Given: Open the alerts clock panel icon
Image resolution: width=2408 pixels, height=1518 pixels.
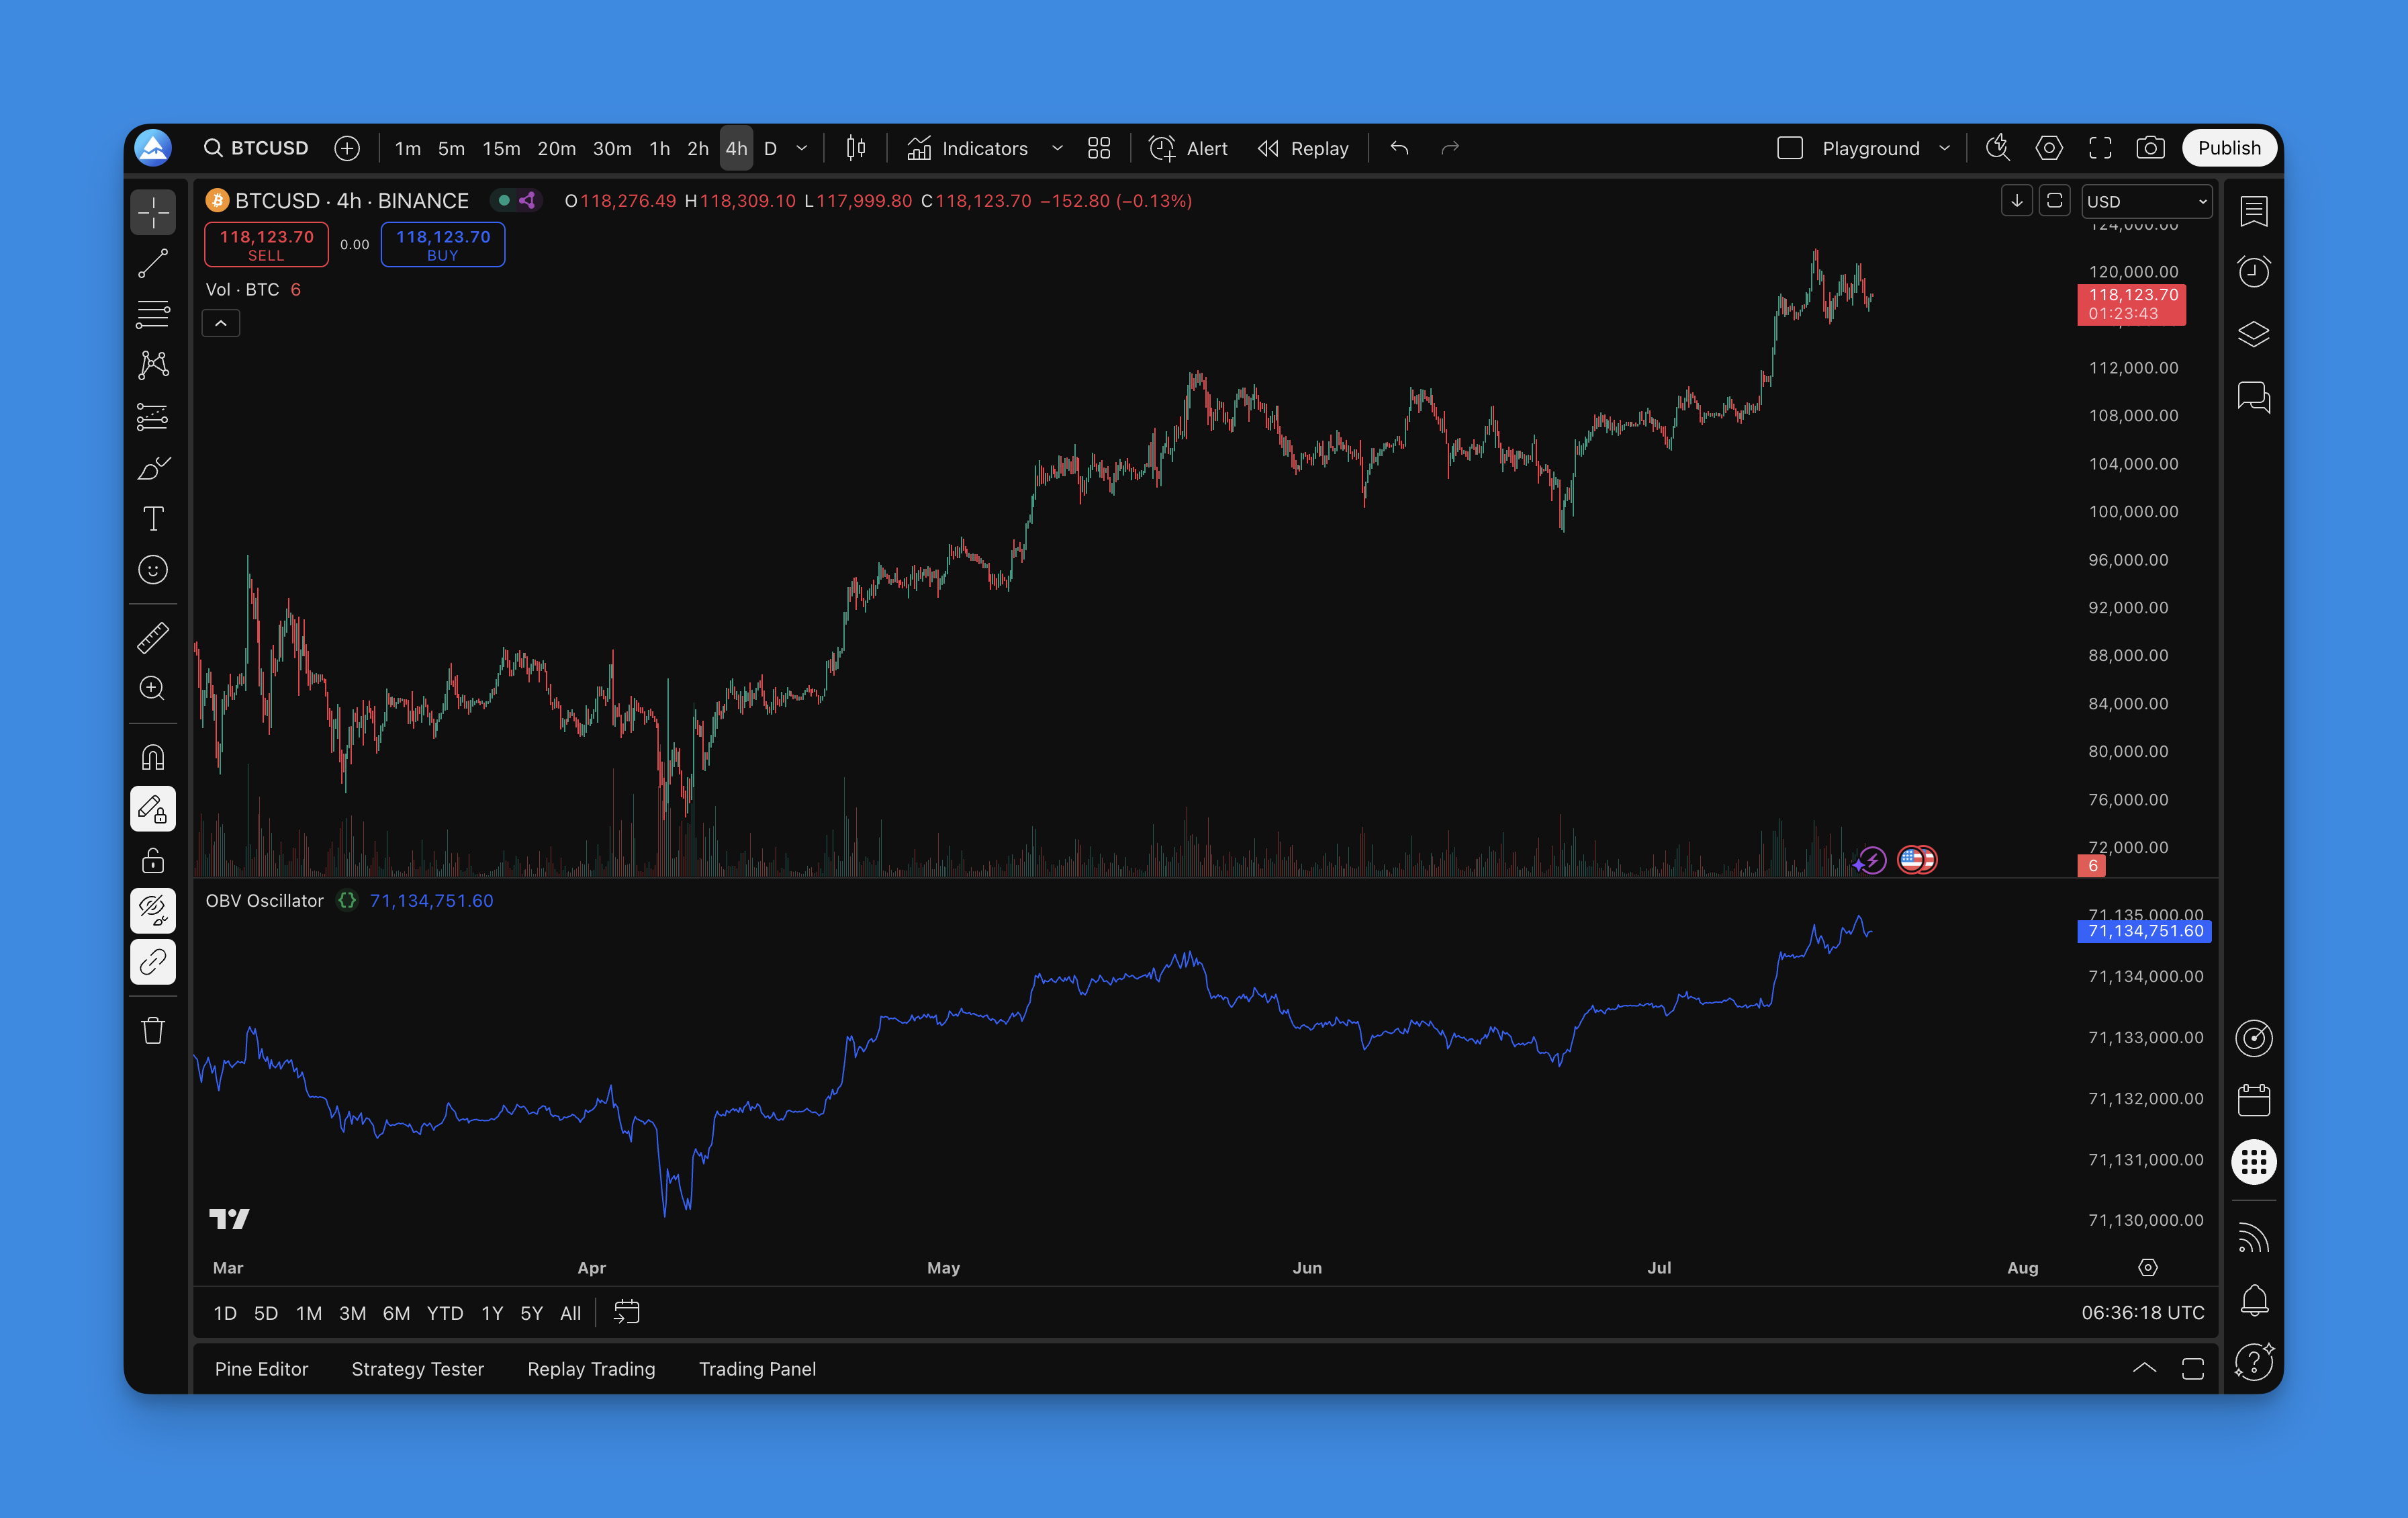Looking at the screenshot, I should click(2254, 272).
